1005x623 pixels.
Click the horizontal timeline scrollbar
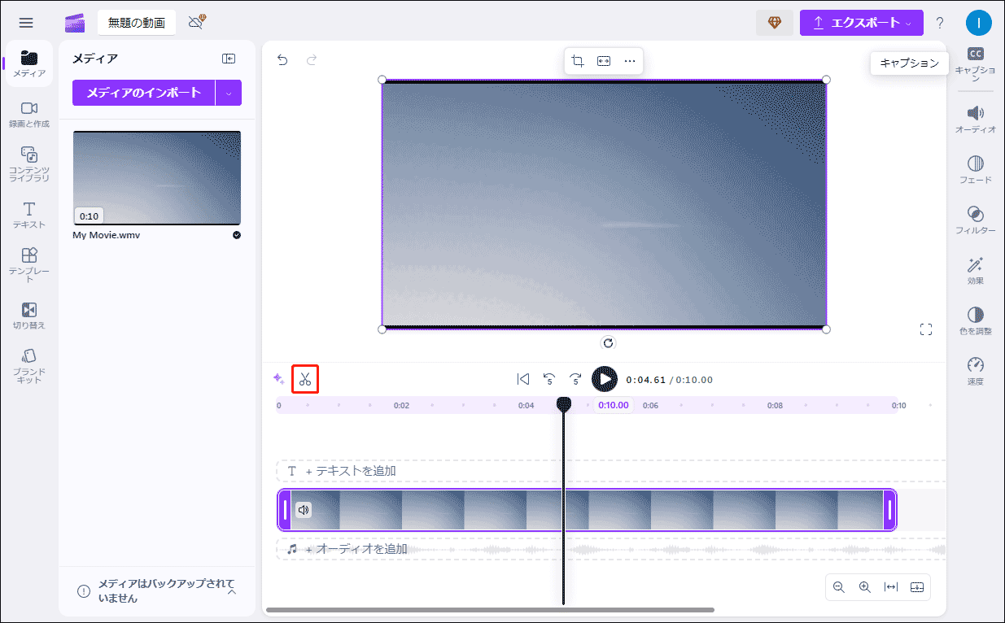(490, 609)
